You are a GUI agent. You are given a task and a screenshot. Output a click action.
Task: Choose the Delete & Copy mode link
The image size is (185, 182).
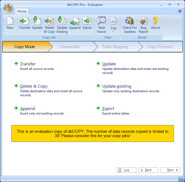click(x=34, y=86)
